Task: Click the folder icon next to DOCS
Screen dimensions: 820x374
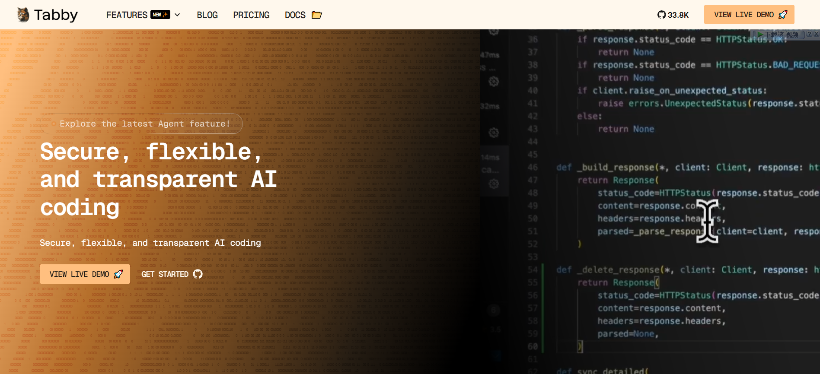Action: [317, 15]
